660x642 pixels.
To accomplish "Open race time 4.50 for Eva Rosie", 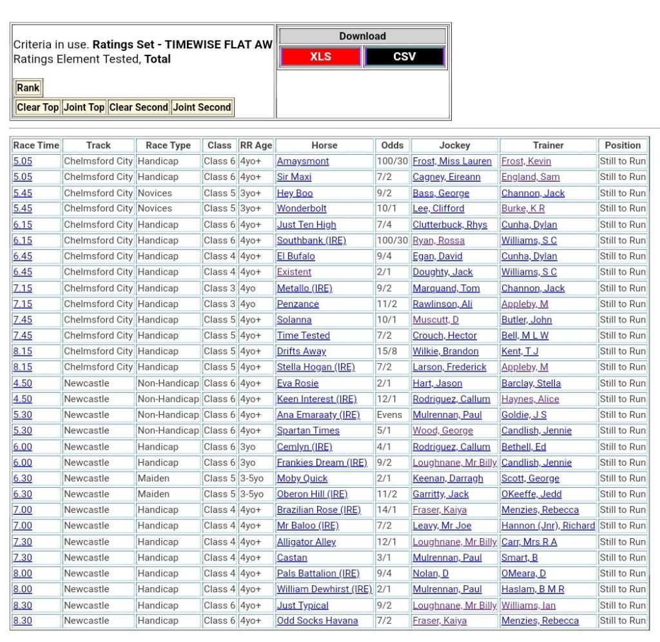I will tap(23, 383).
